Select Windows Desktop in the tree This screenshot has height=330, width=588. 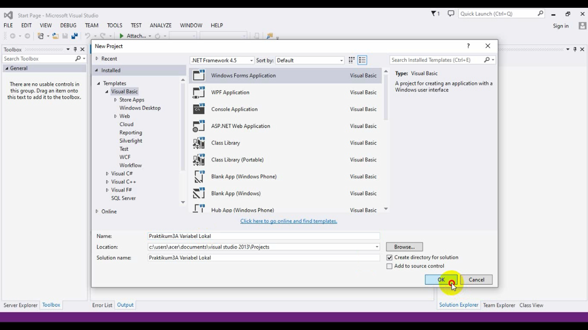tap(140, 108)
